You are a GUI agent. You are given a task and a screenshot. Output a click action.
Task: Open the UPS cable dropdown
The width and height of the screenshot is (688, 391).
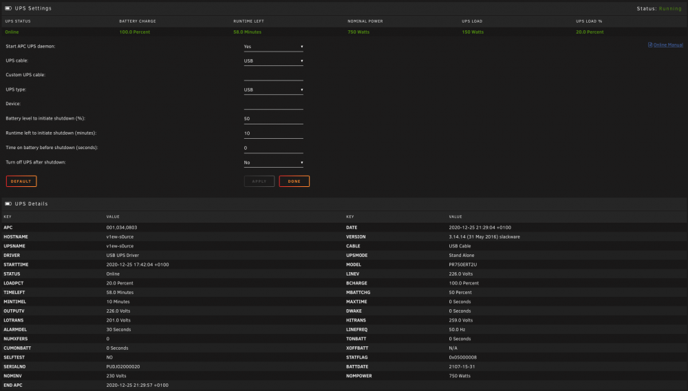tap(273, 61)
